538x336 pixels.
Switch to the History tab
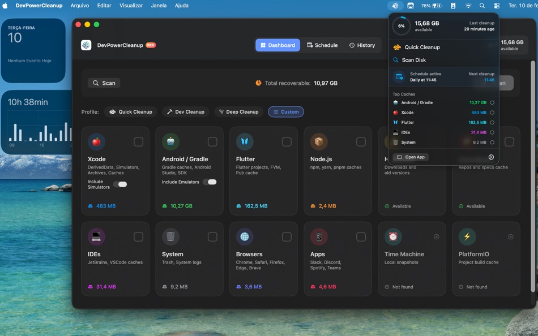[362, 45]
